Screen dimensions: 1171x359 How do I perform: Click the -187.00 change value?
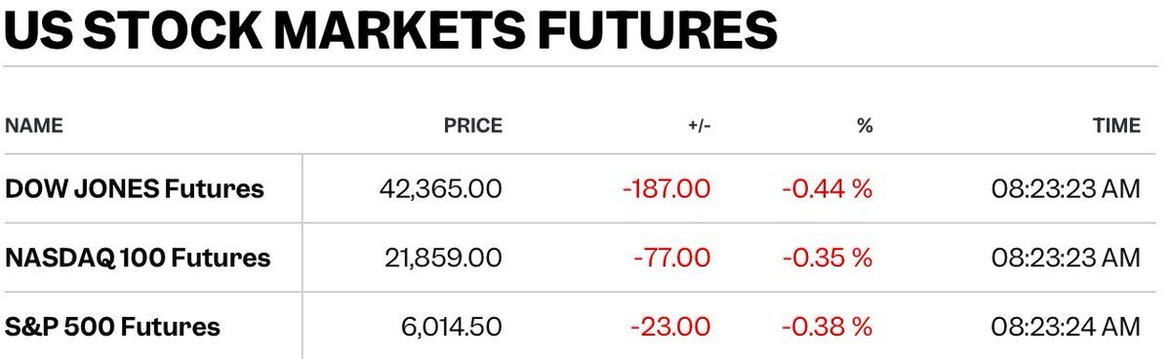click(x=666, y=189)
